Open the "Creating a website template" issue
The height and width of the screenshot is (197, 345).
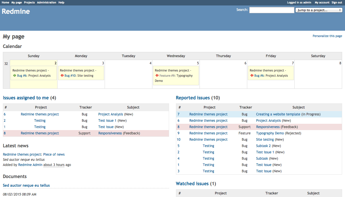pos(278,114)
